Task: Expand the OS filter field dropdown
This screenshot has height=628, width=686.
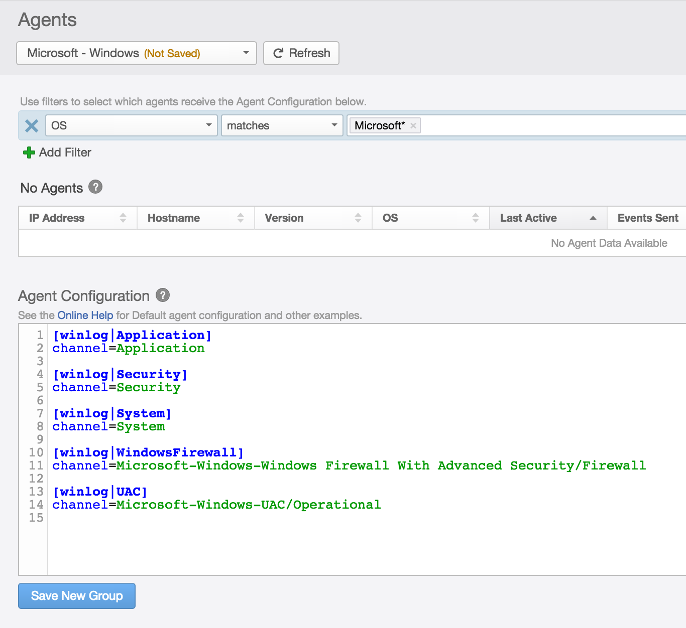Action: [x=132, y=125]
